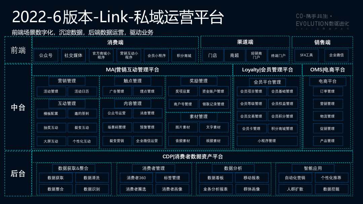Select the Loyalty|会员管理平台 header
The width and height of the screenshot is (363, 204).
click(267, 70)
